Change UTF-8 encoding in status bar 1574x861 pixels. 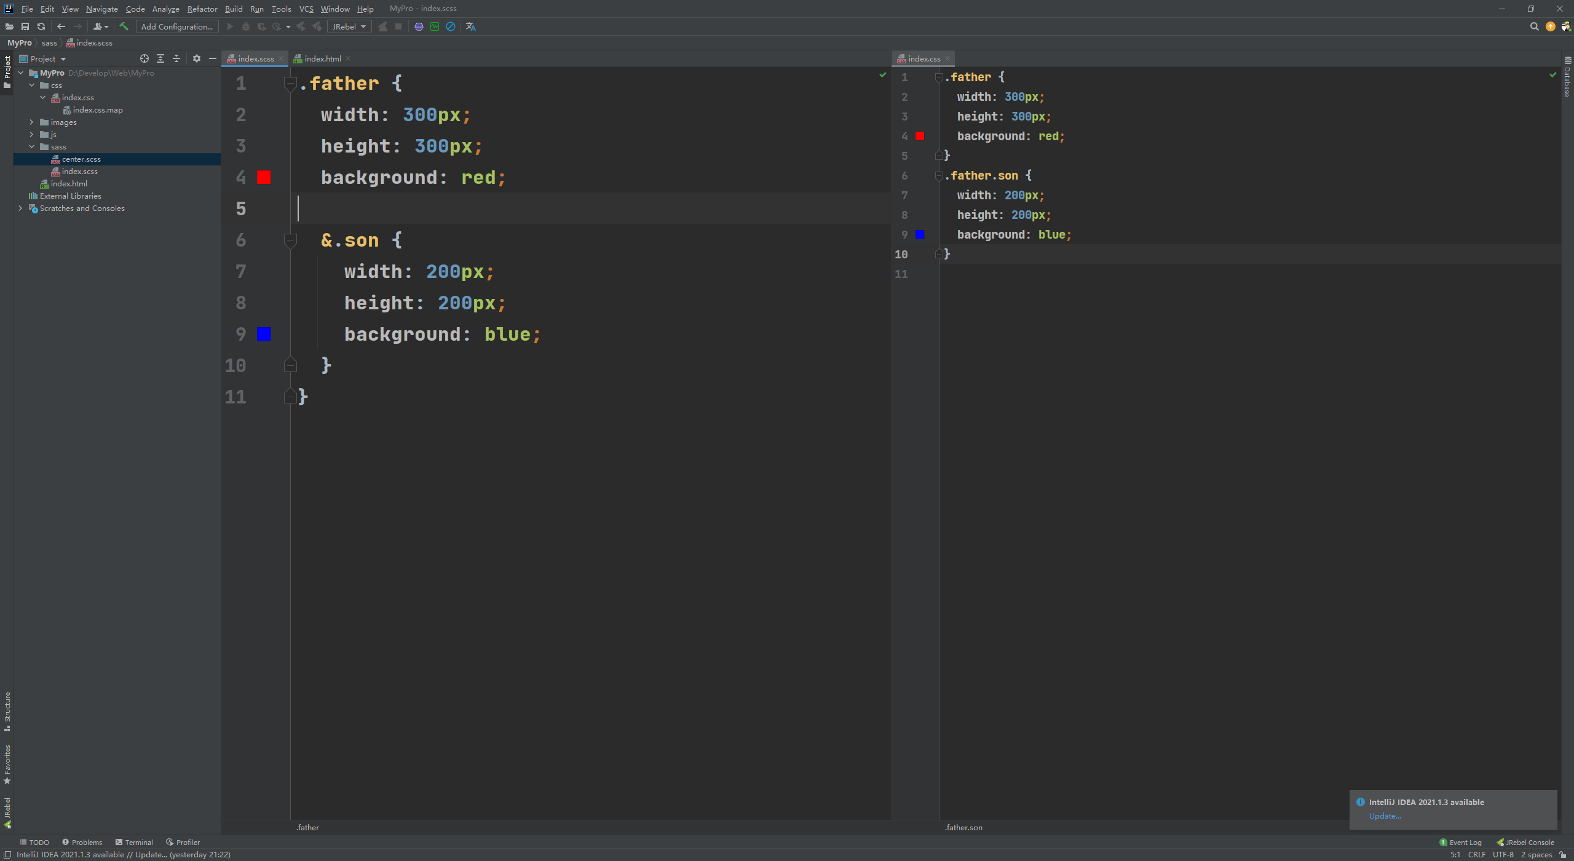tap(1503, 855)
